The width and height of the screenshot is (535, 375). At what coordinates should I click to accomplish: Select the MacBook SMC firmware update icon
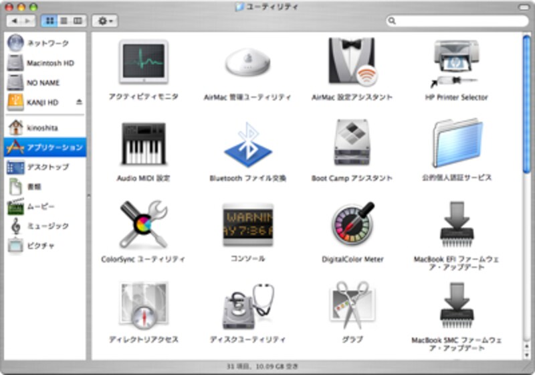click(x=457, y=305)
